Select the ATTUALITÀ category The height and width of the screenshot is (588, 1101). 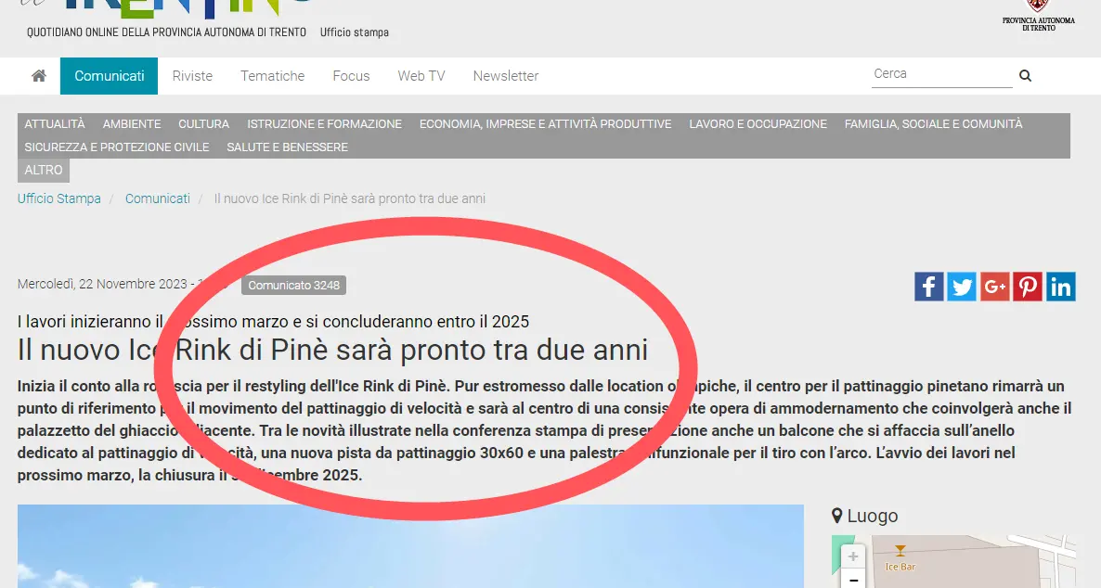55,123
